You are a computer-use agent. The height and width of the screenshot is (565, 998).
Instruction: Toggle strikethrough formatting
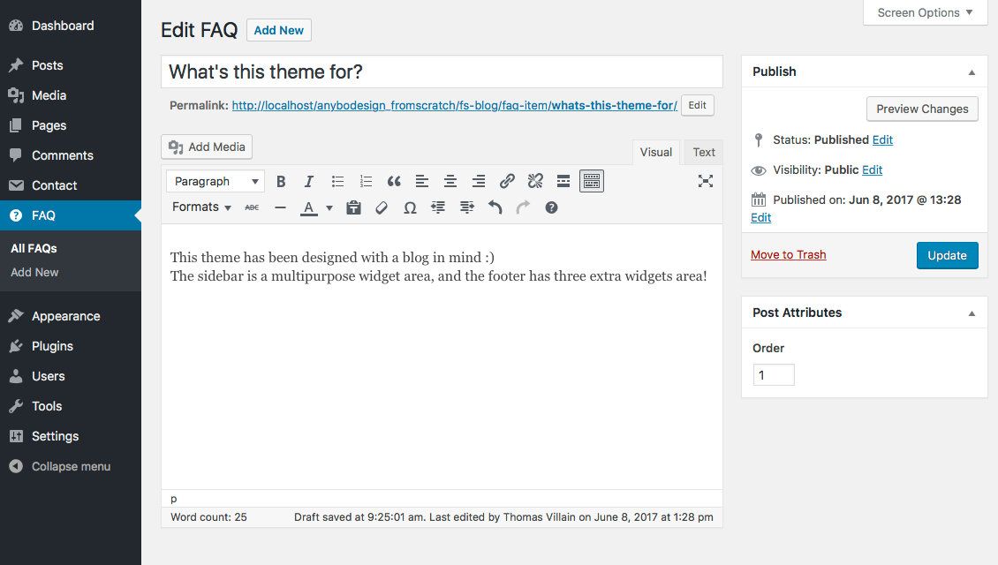[x=252, y=207]
